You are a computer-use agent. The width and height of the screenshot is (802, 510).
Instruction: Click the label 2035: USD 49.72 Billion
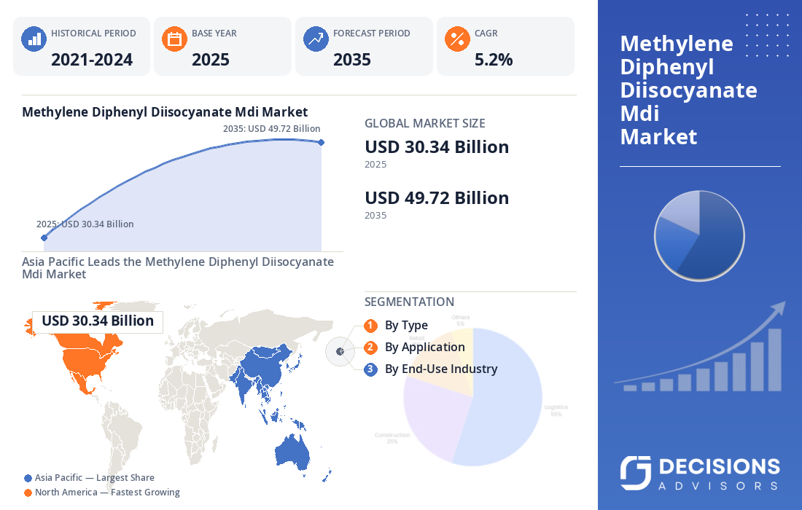coord(272,129)
